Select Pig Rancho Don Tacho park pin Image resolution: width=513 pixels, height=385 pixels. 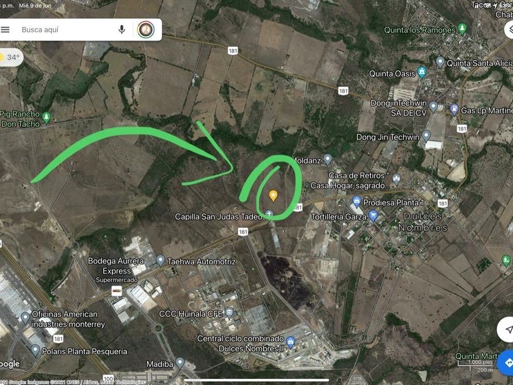click(x=46, y=117)
